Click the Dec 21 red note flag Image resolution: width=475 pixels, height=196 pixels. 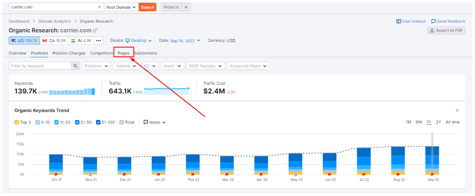click(x=124, y=175)
